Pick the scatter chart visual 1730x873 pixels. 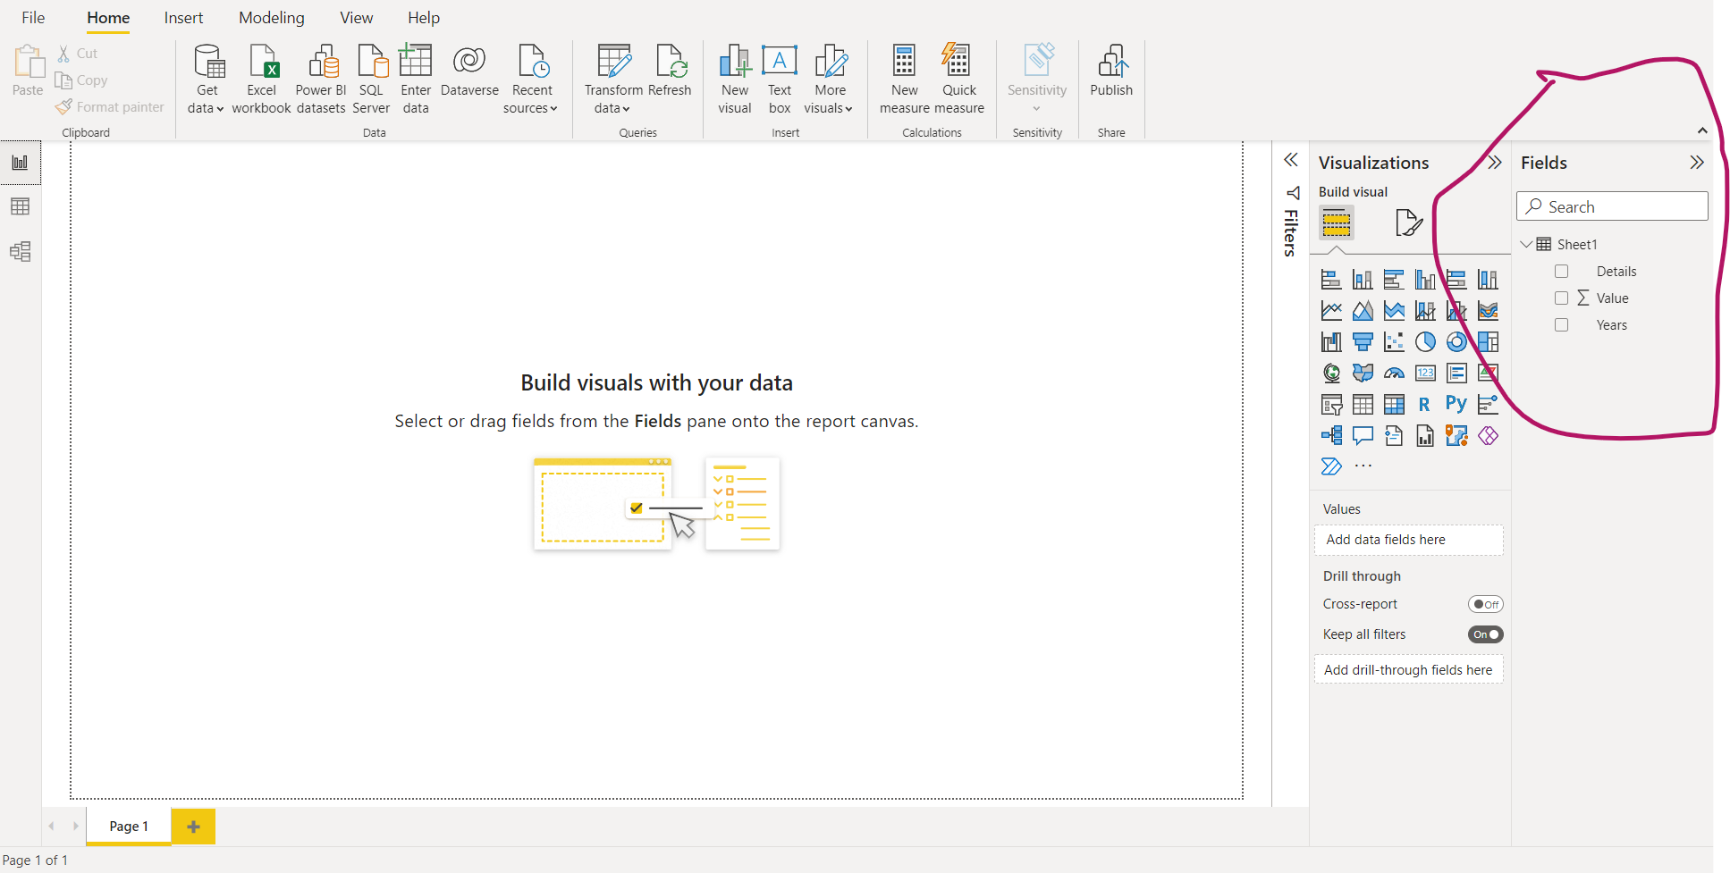tap(1394, 342)
